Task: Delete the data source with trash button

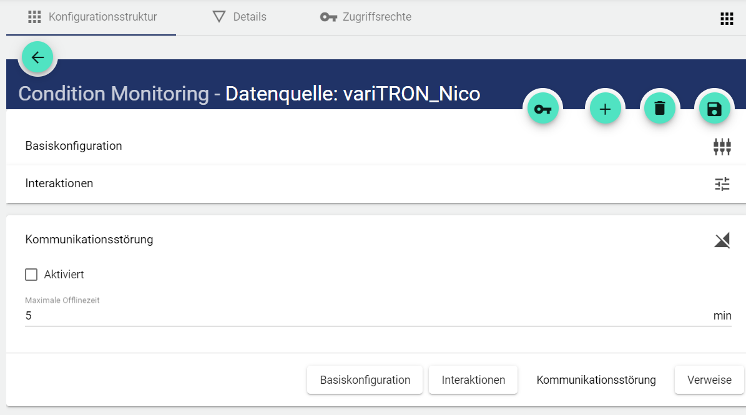Action: (x=660, y=109)
